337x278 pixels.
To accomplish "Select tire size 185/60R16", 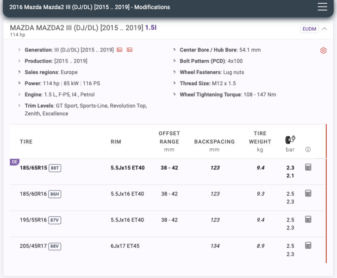I will click(x=33, y=194).
